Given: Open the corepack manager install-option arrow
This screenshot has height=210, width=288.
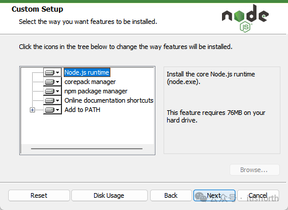Looking at the screenshot, I should (x=57, y=82).
